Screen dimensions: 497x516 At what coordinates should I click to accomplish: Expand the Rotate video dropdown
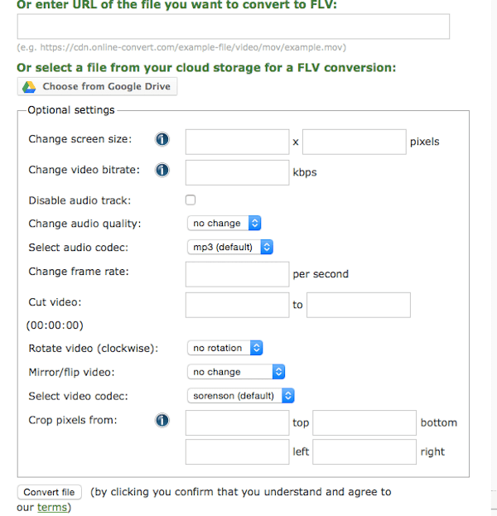pyautogui.click(x=224, y=348)
